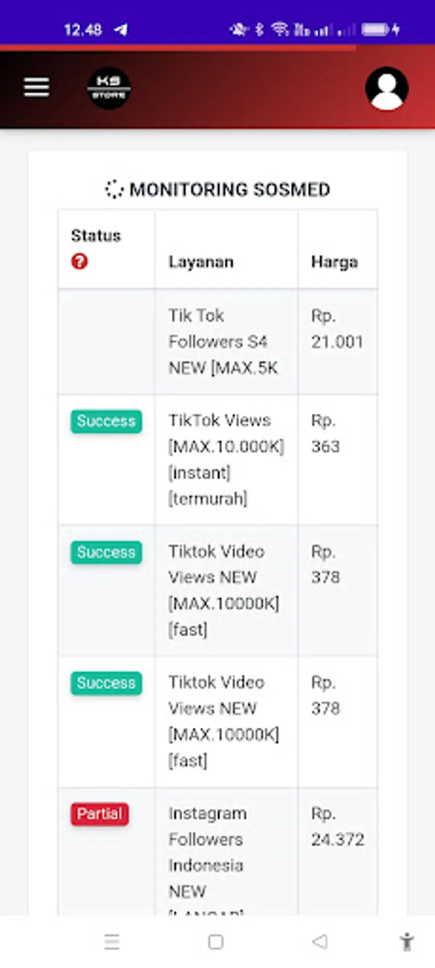435x968 pixels.
Task: Click the Harga column header
Action: (334, 262)
